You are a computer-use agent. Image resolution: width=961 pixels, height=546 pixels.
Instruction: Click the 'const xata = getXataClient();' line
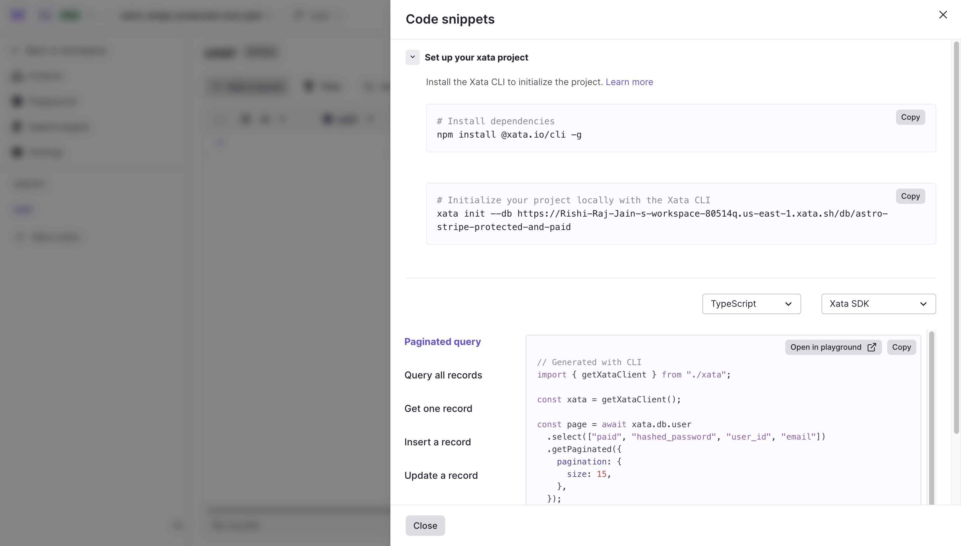pos(609,399)
